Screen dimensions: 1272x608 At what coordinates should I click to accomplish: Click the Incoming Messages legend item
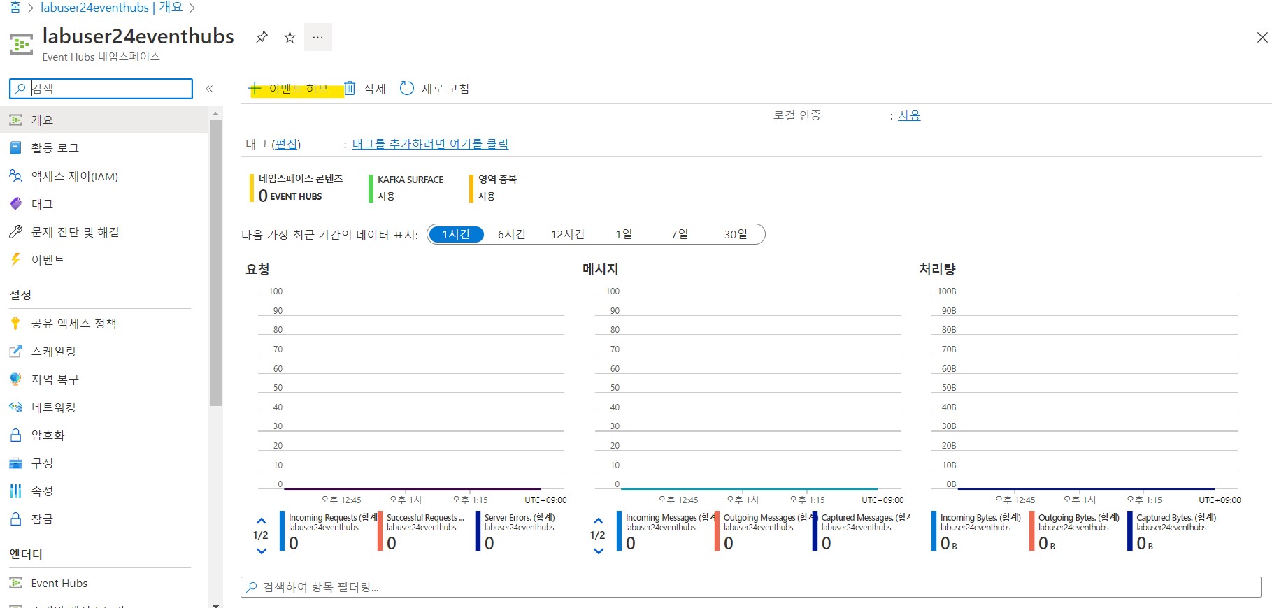pyautogui.click(x=666, y=532)
